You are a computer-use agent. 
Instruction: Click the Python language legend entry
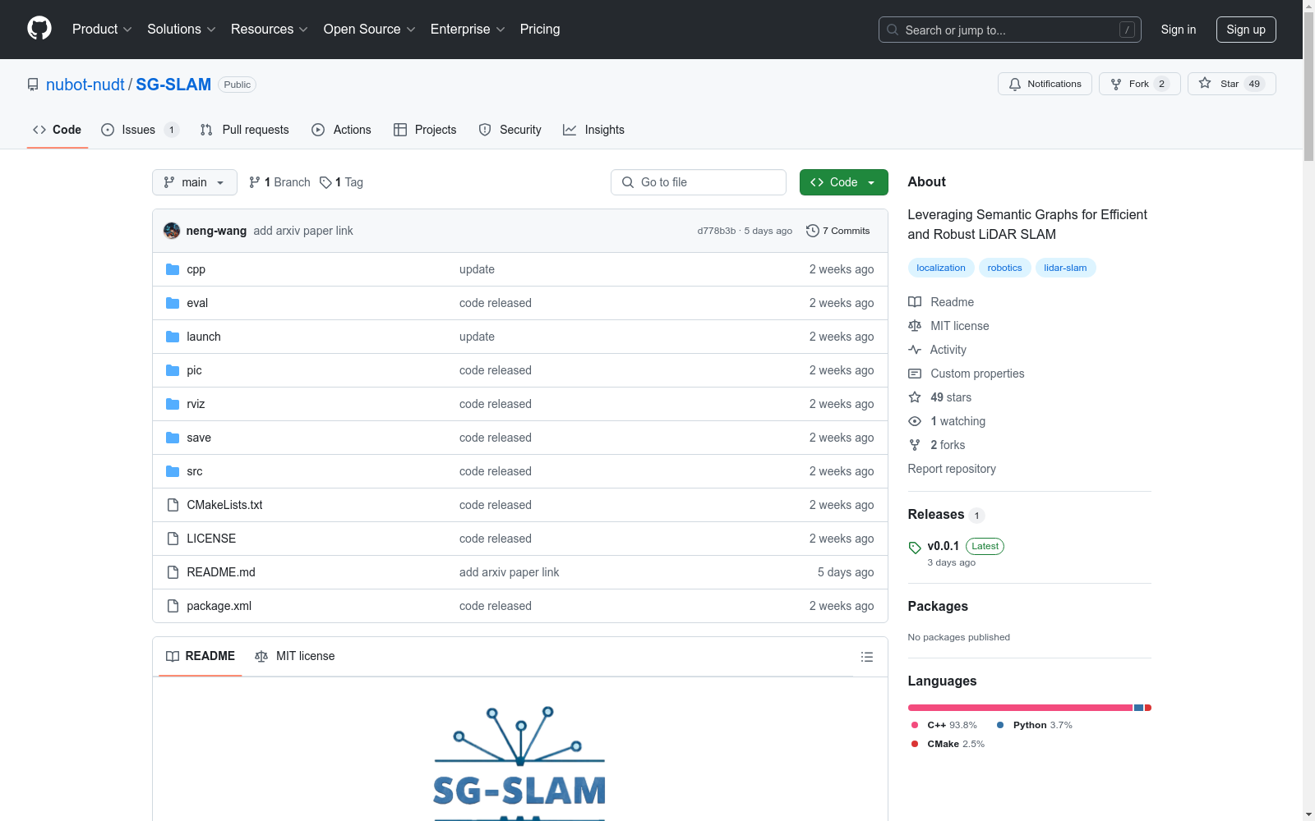(1034, 725)
